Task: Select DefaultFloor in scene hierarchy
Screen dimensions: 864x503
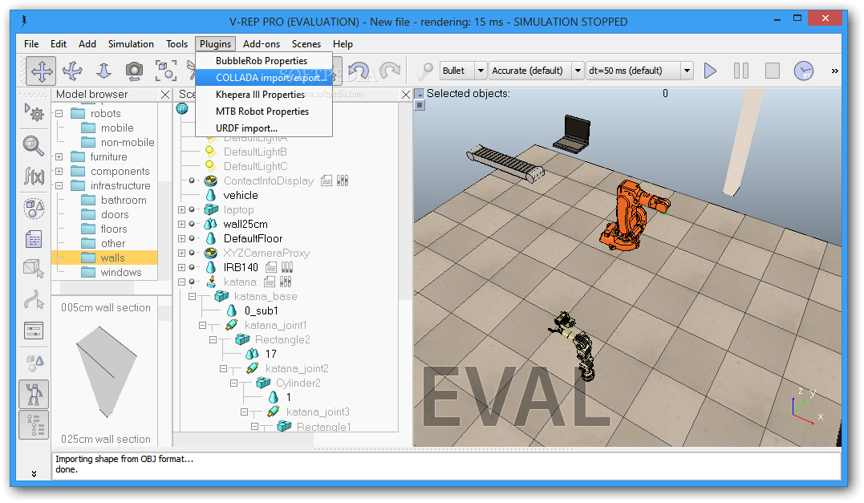Action: pyautogui.click(x=253, y=238)
